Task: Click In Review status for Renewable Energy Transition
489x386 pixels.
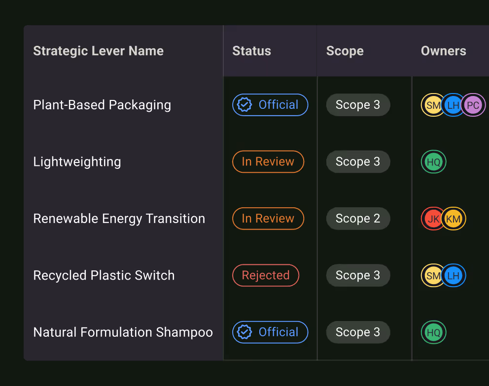Action: [268, 219]
